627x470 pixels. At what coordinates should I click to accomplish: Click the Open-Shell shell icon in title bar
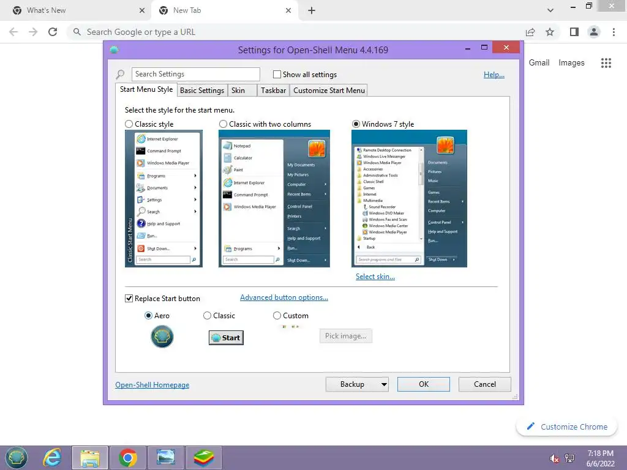point(114,50)
